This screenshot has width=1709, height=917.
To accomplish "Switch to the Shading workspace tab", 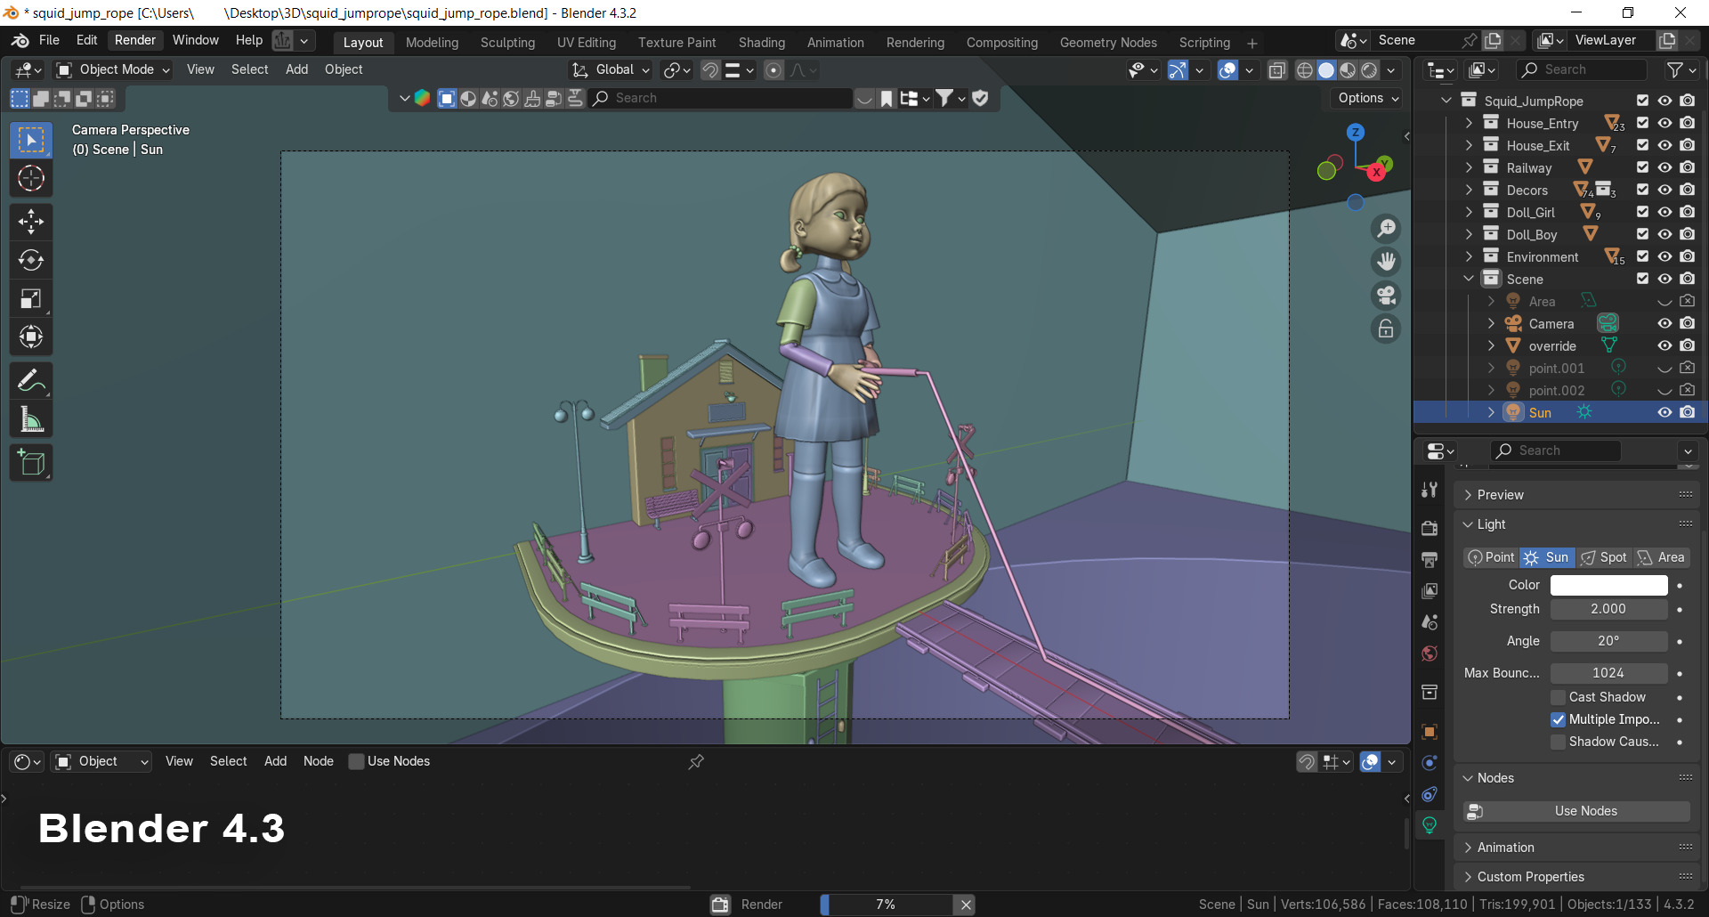I will (x=762, y=43).
